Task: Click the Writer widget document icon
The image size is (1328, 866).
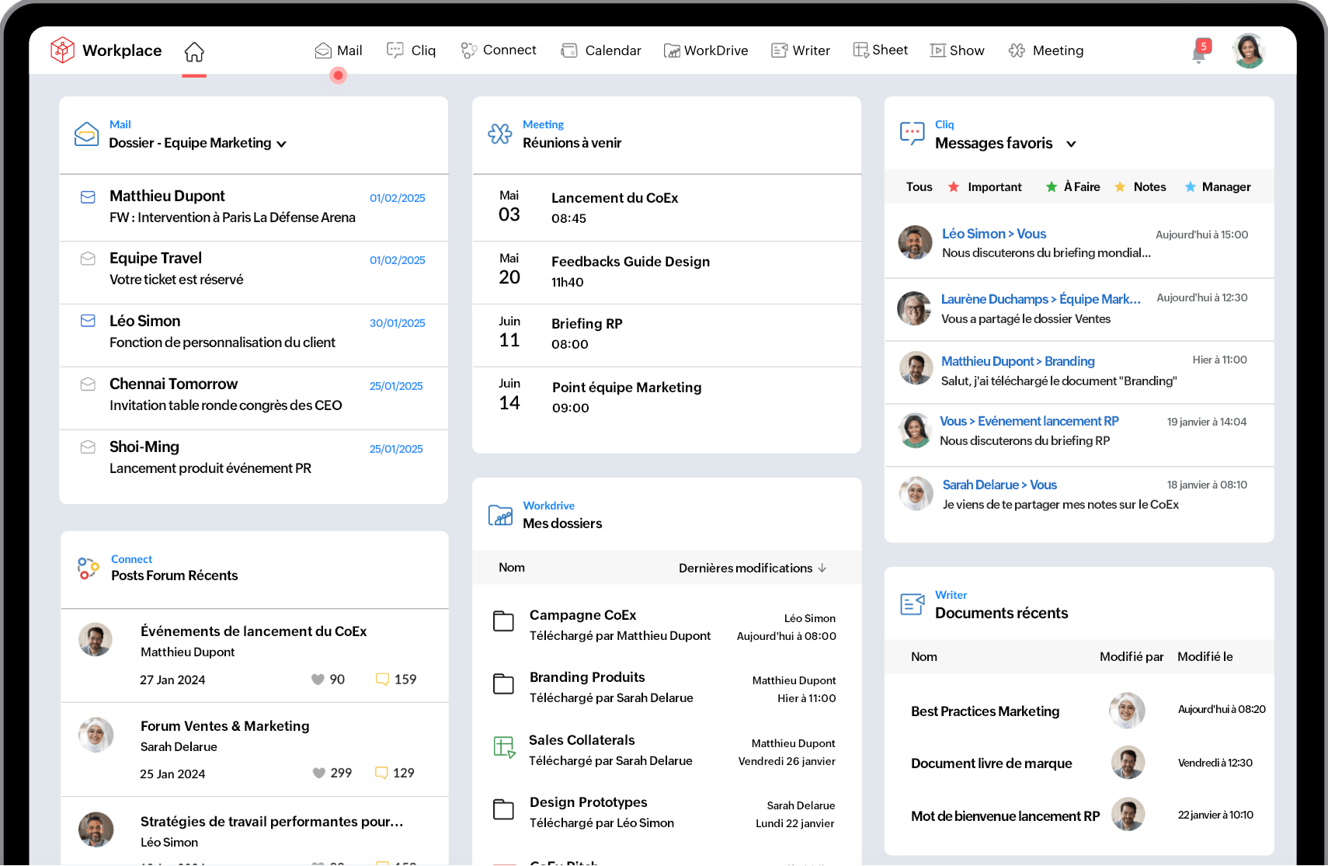Action: click(x=913, y=604)
